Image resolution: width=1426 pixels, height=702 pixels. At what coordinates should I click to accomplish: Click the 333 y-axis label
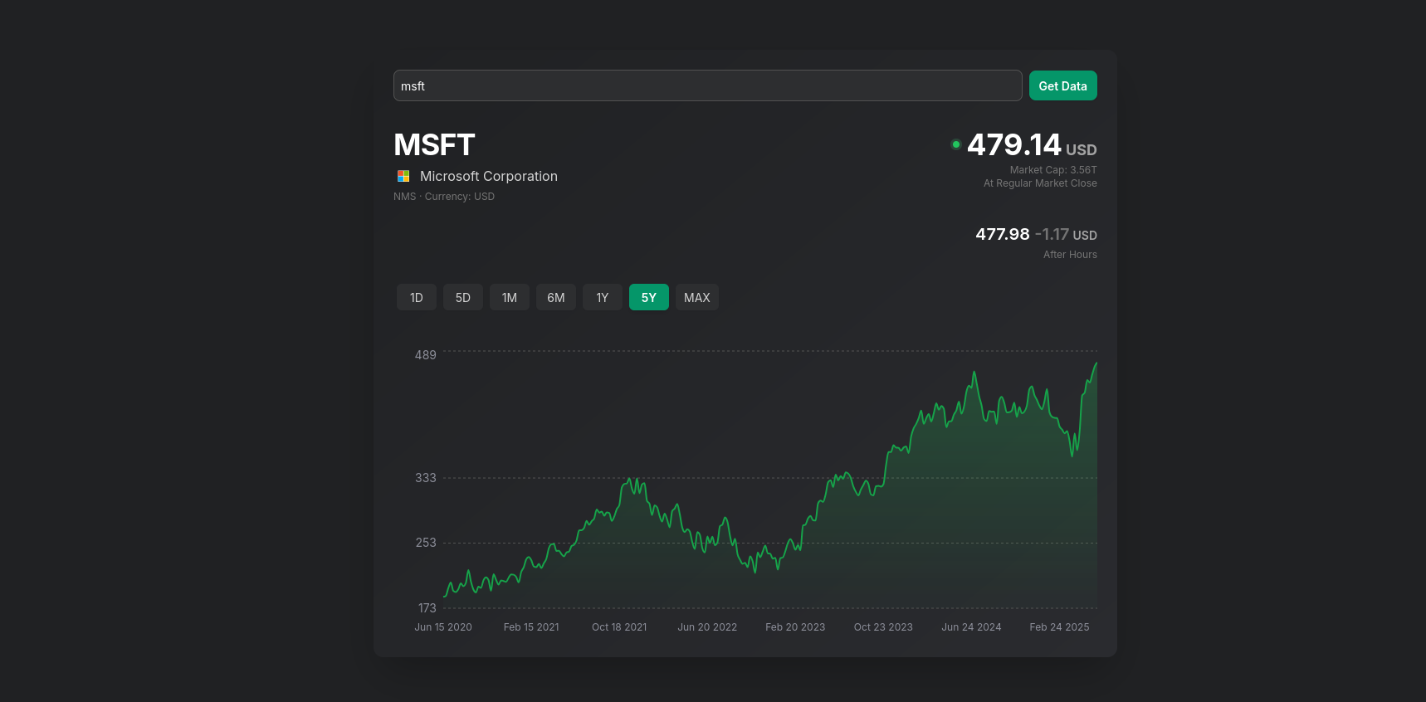click(426, 478)
